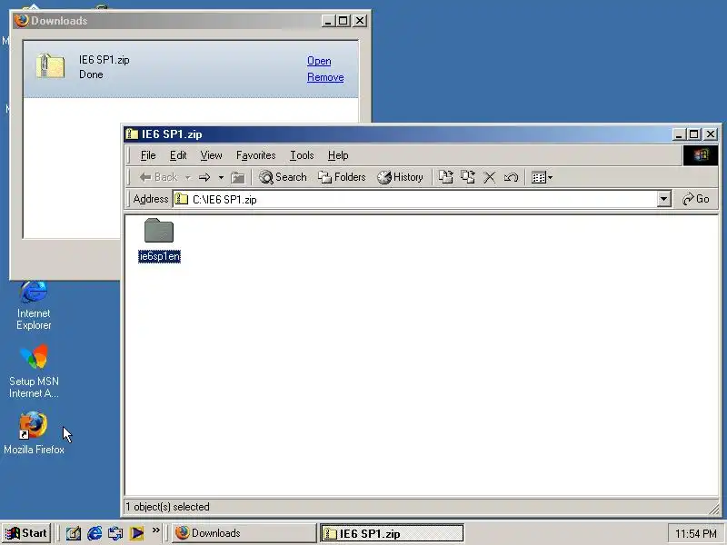Select the ie6sp1en folder name label
Image resolution: width=727 pixels, height=545 pixels.
pyautogui.click(x=160, y=256)
